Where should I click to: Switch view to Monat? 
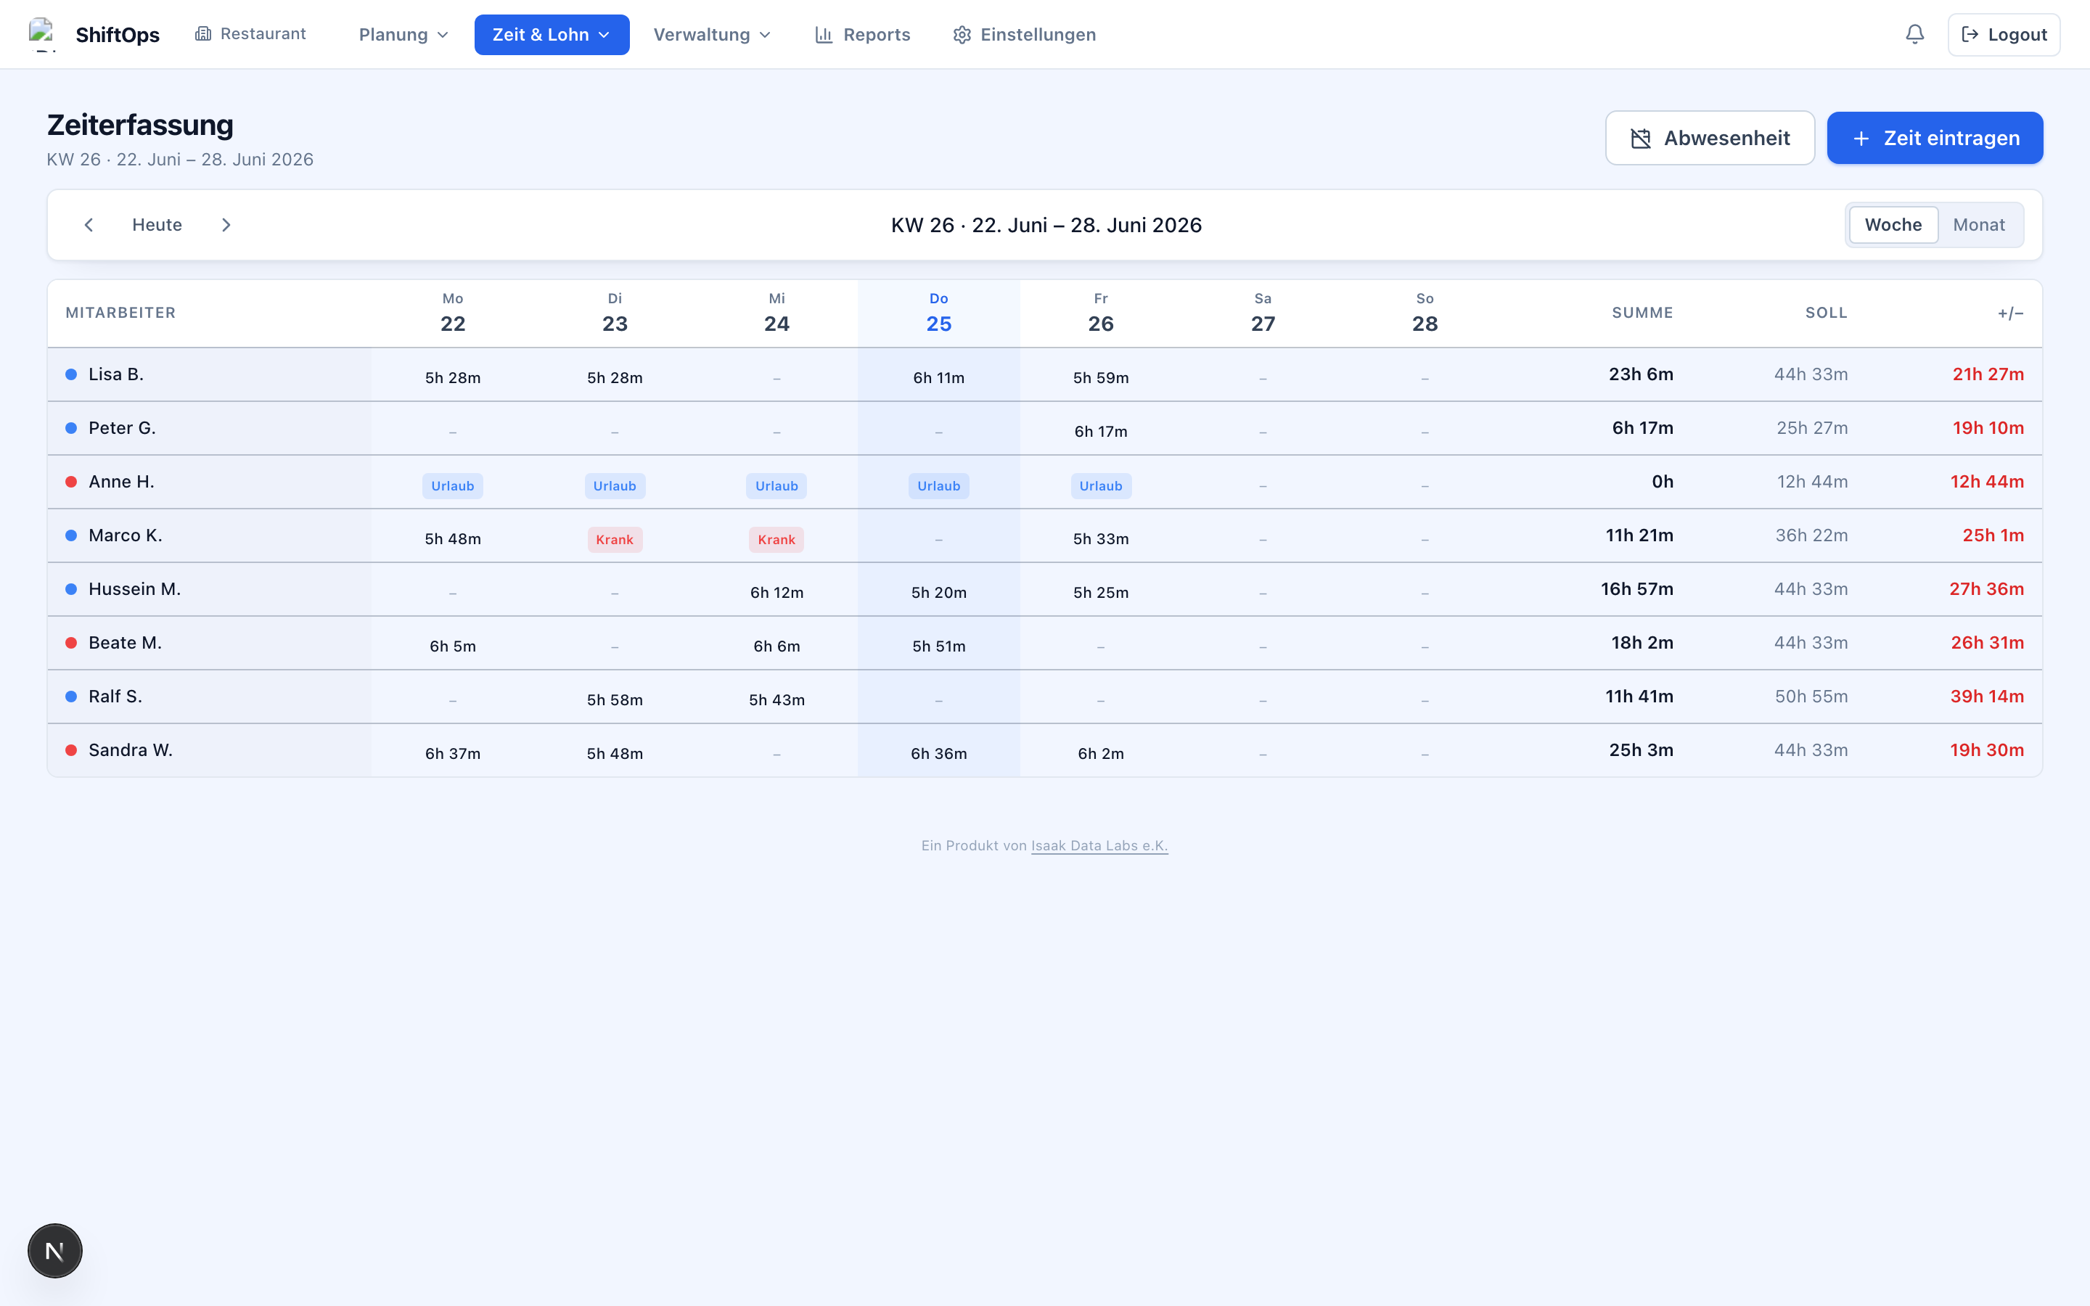click(1978, 225)
